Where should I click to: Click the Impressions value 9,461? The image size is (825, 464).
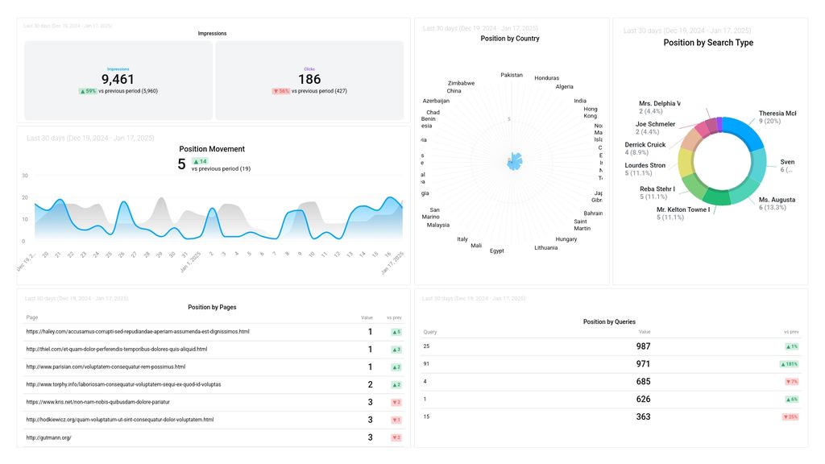[x=118, y=80]
